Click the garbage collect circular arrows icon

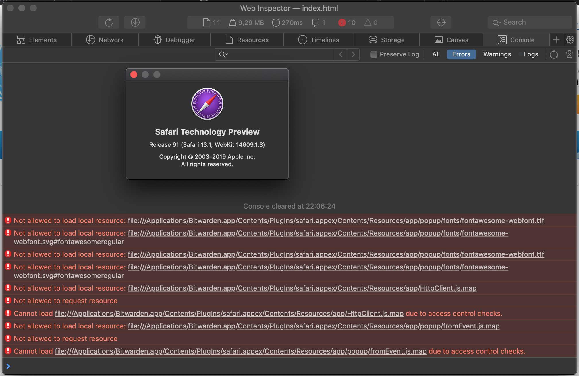pos(554,54)
